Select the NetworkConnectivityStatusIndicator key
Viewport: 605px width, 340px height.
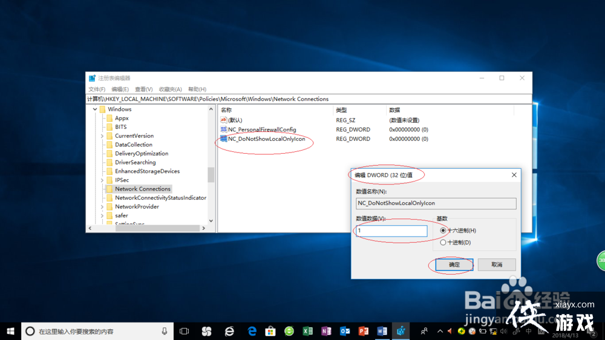pyautogui.click(x=160, y=198)
